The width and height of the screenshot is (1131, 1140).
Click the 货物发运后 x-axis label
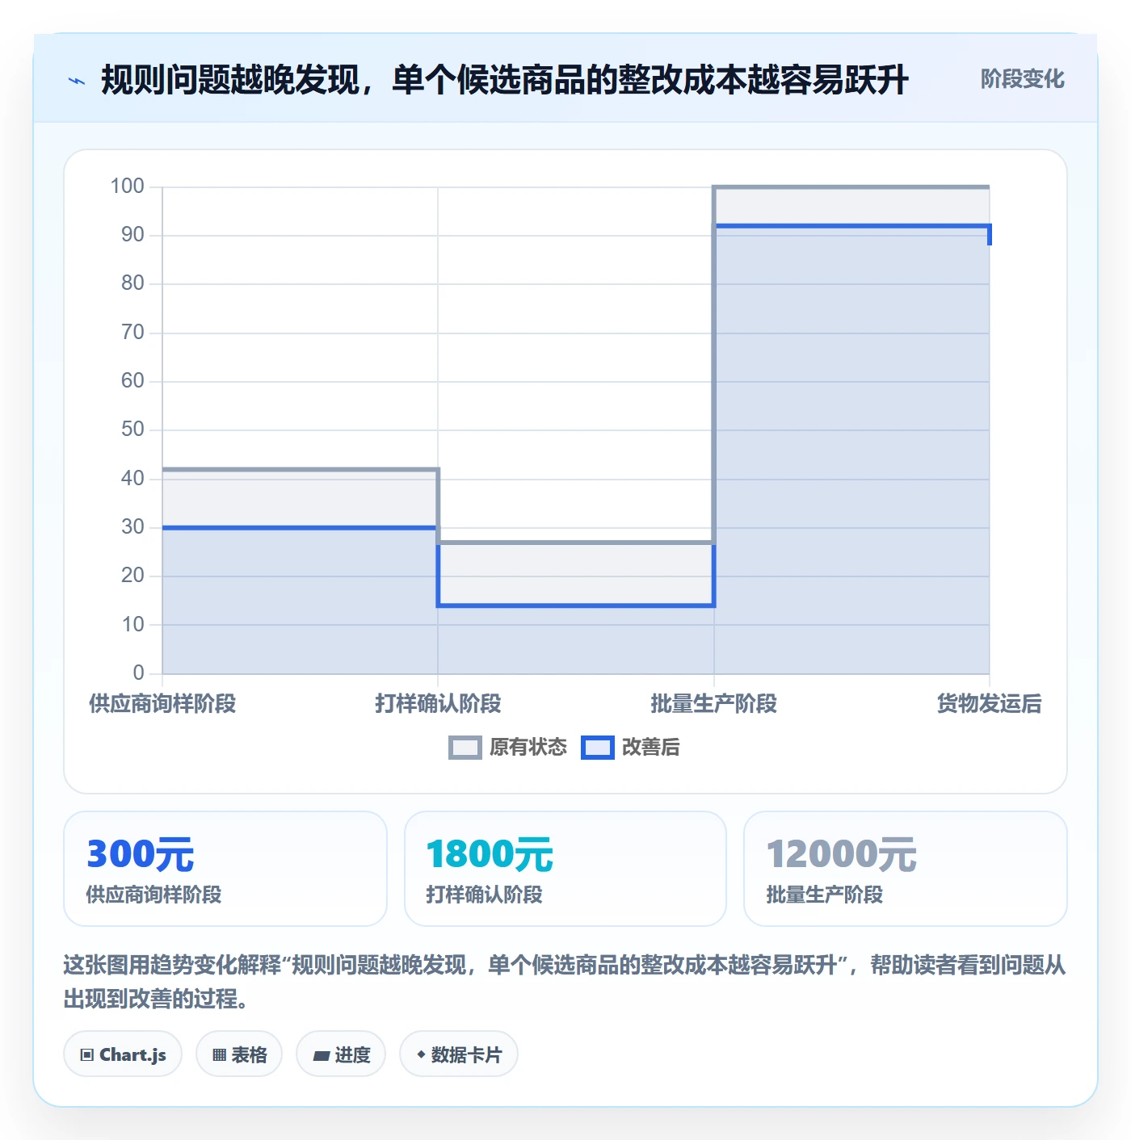pyautogui.click(x=989, y=704)
